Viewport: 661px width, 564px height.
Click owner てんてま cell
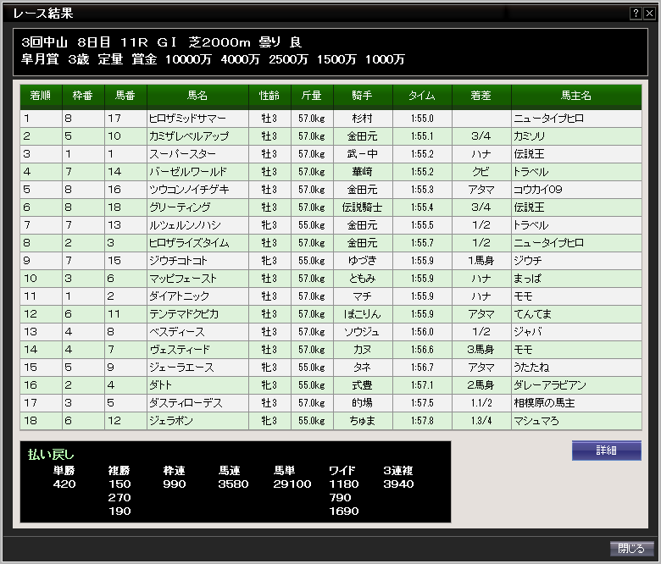(576, 314)
